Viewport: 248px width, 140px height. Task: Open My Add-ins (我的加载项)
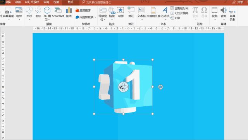[x=84, y=17]
